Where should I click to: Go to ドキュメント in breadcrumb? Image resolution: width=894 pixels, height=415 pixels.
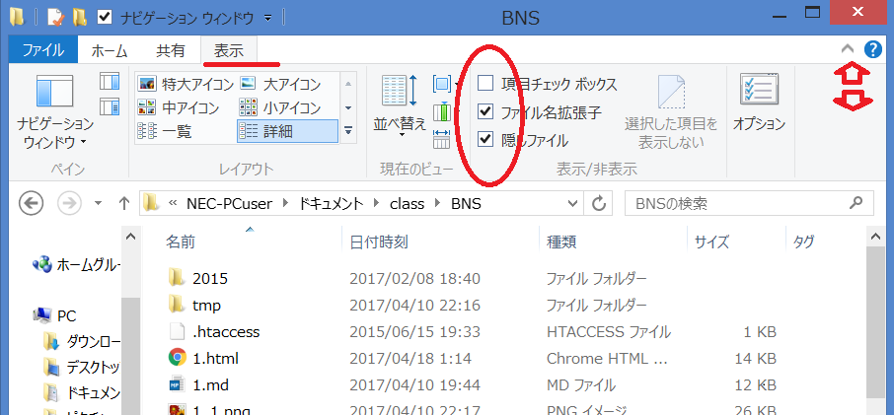[x=332, y=203]
